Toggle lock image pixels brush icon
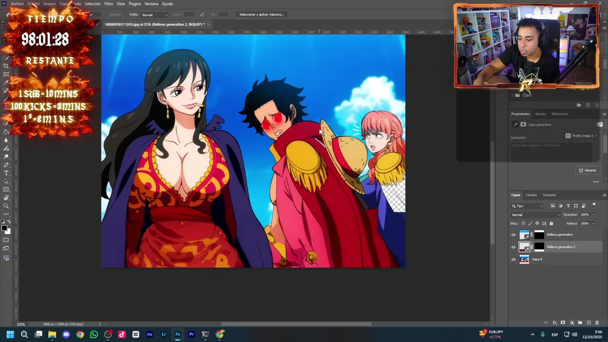The height and width of the screenshot is (342, 608). tap(531, 223)
